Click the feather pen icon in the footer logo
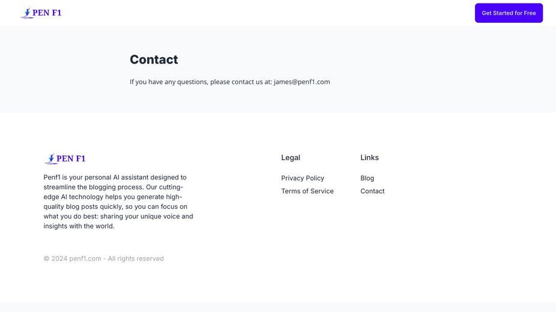 (50, 159)
